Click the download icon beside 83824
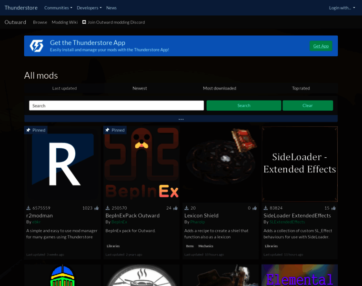Screen dimensions: 362x286 coord(266,208)
